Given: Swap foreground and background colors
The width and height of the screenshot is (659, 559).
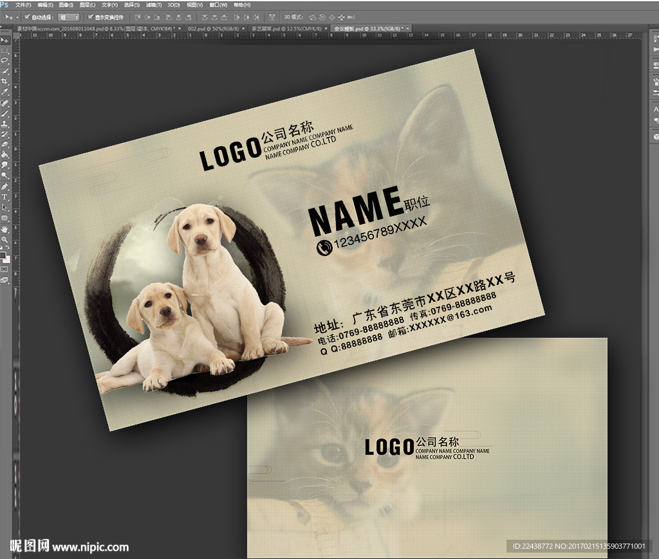Looking at the screenshot, I should (x=8, y=246).
